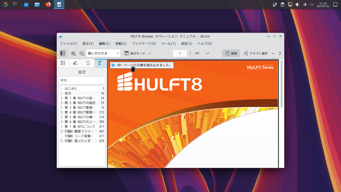The image size is (341, 192).
Task: Open the ブックマーク(B) menu
Action: [x=144, y=43]
